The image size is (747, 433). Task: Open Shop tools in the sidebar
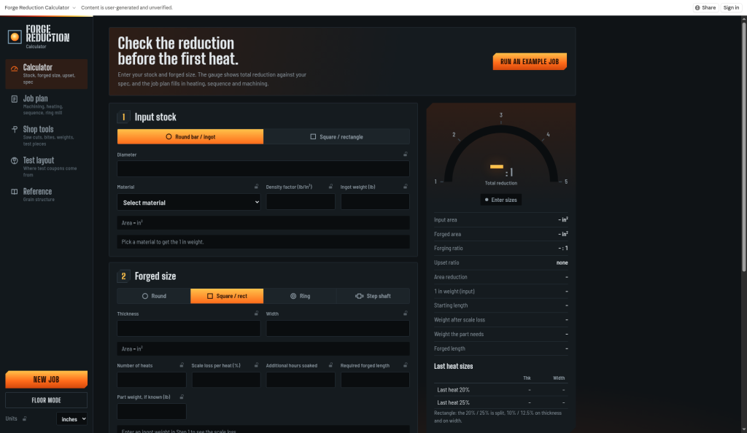click(x=46, y=136)
